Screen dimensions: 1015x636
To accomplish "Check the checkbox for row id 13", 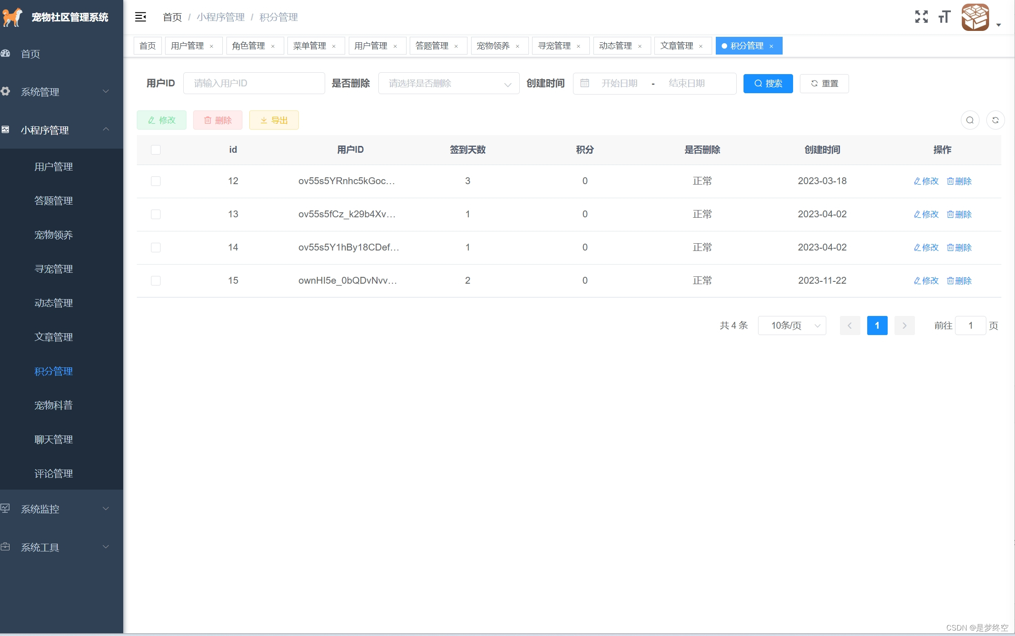I will [156, 214].
